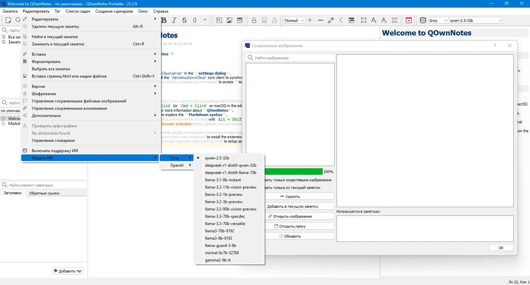Viewport: 530px width, 285px height.
Task: Toggle italic formatting in toolbar
Action: (x=174, y=20)
